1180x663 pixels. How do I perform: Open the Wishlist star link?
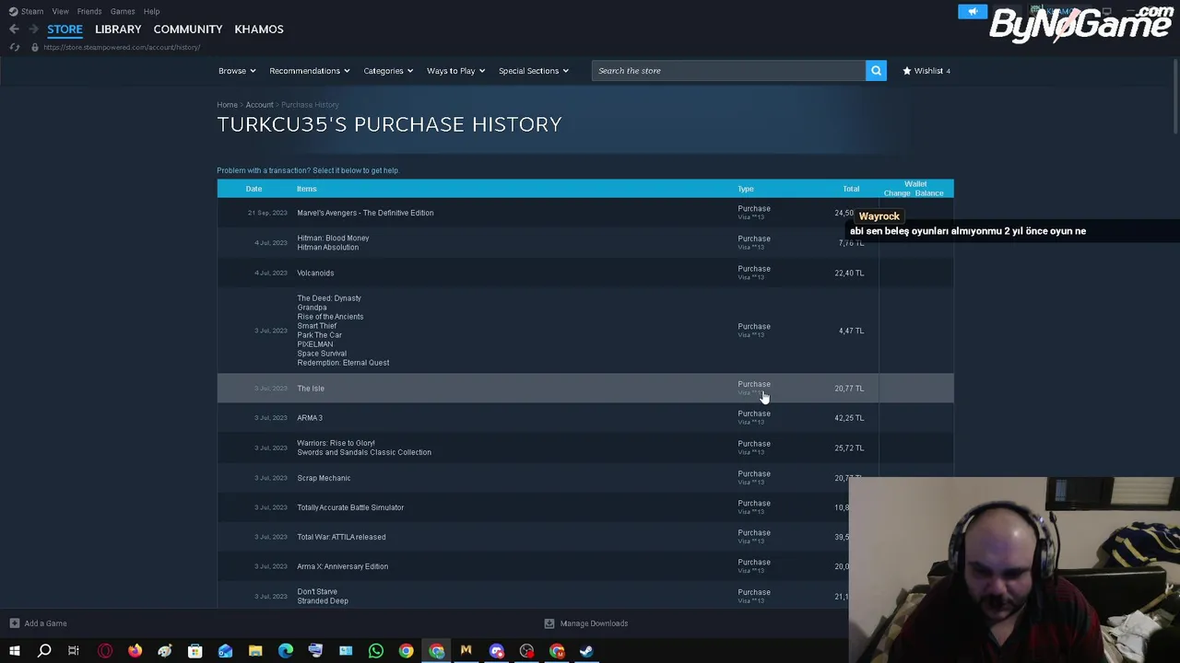(926, 71)
